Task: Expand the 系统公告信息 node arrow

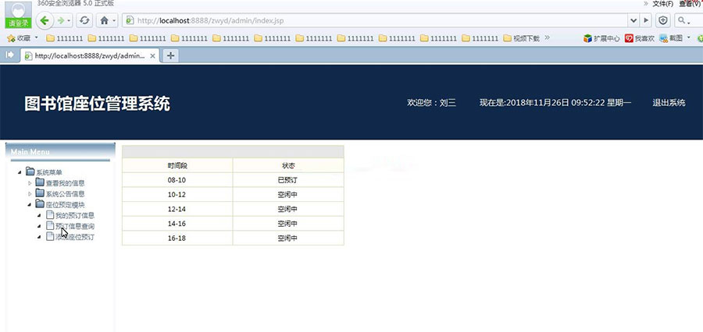Action: pyautogui.click(x=30, y=194)
